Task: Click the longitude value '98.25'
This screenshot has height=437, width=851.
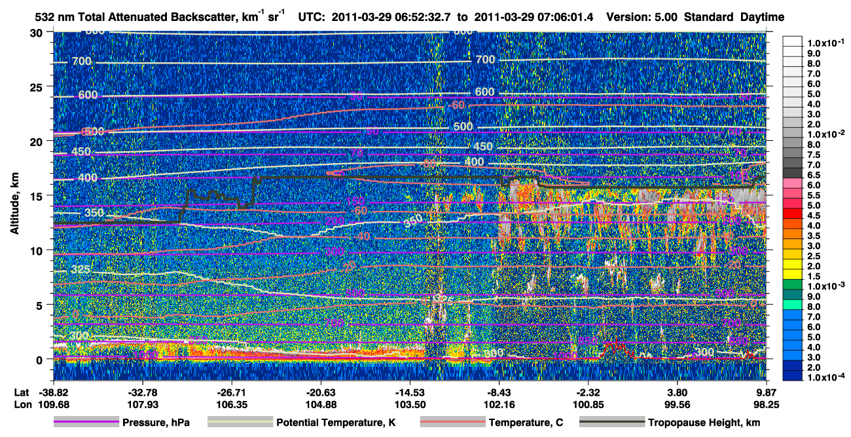Action: click(x=767, y=404)
